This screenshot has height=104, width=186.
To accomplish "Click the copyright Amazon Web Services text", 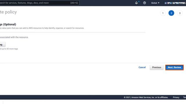I will pyautogui.click(x=146, y=97).
